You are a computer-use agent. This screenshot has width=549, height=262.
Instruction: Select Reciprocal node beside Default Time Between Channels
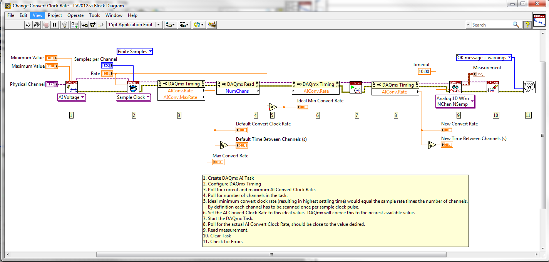click(x=224, y=145)
